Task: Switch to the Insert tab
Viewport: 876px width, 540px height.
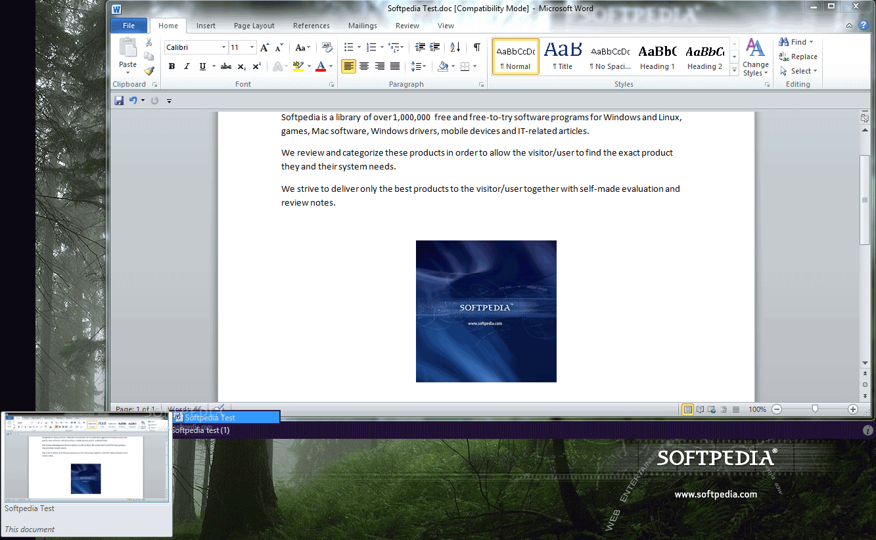Action: (x=206, y=26)
